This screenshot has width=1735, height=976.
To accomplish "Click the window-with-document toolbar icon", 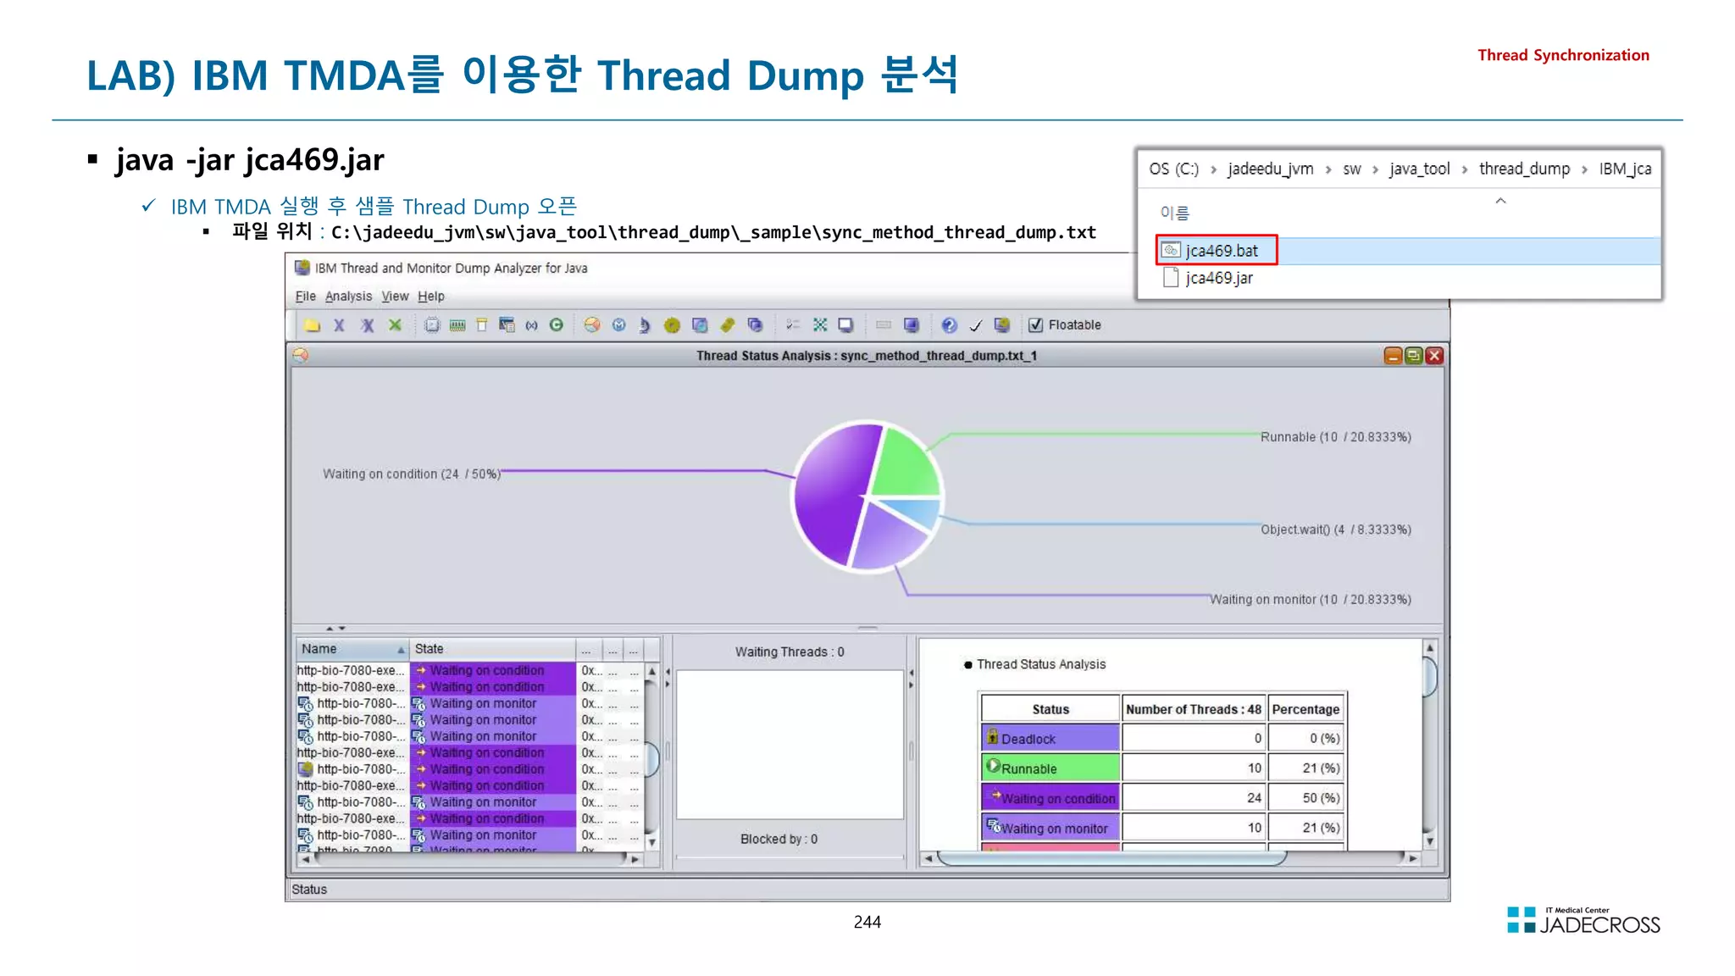I will 507,325.
